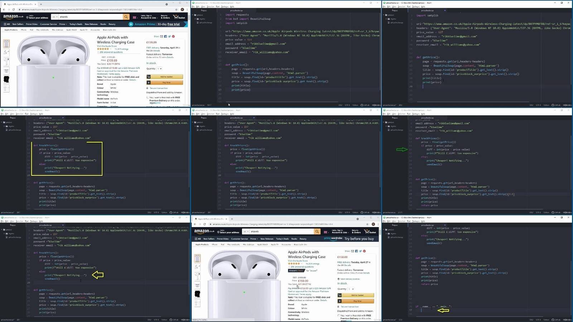The height and width of the screenshot is (322, 573).
Task: Open the View menu in the middle-left Atom window
Action: (x=12, y=114)
